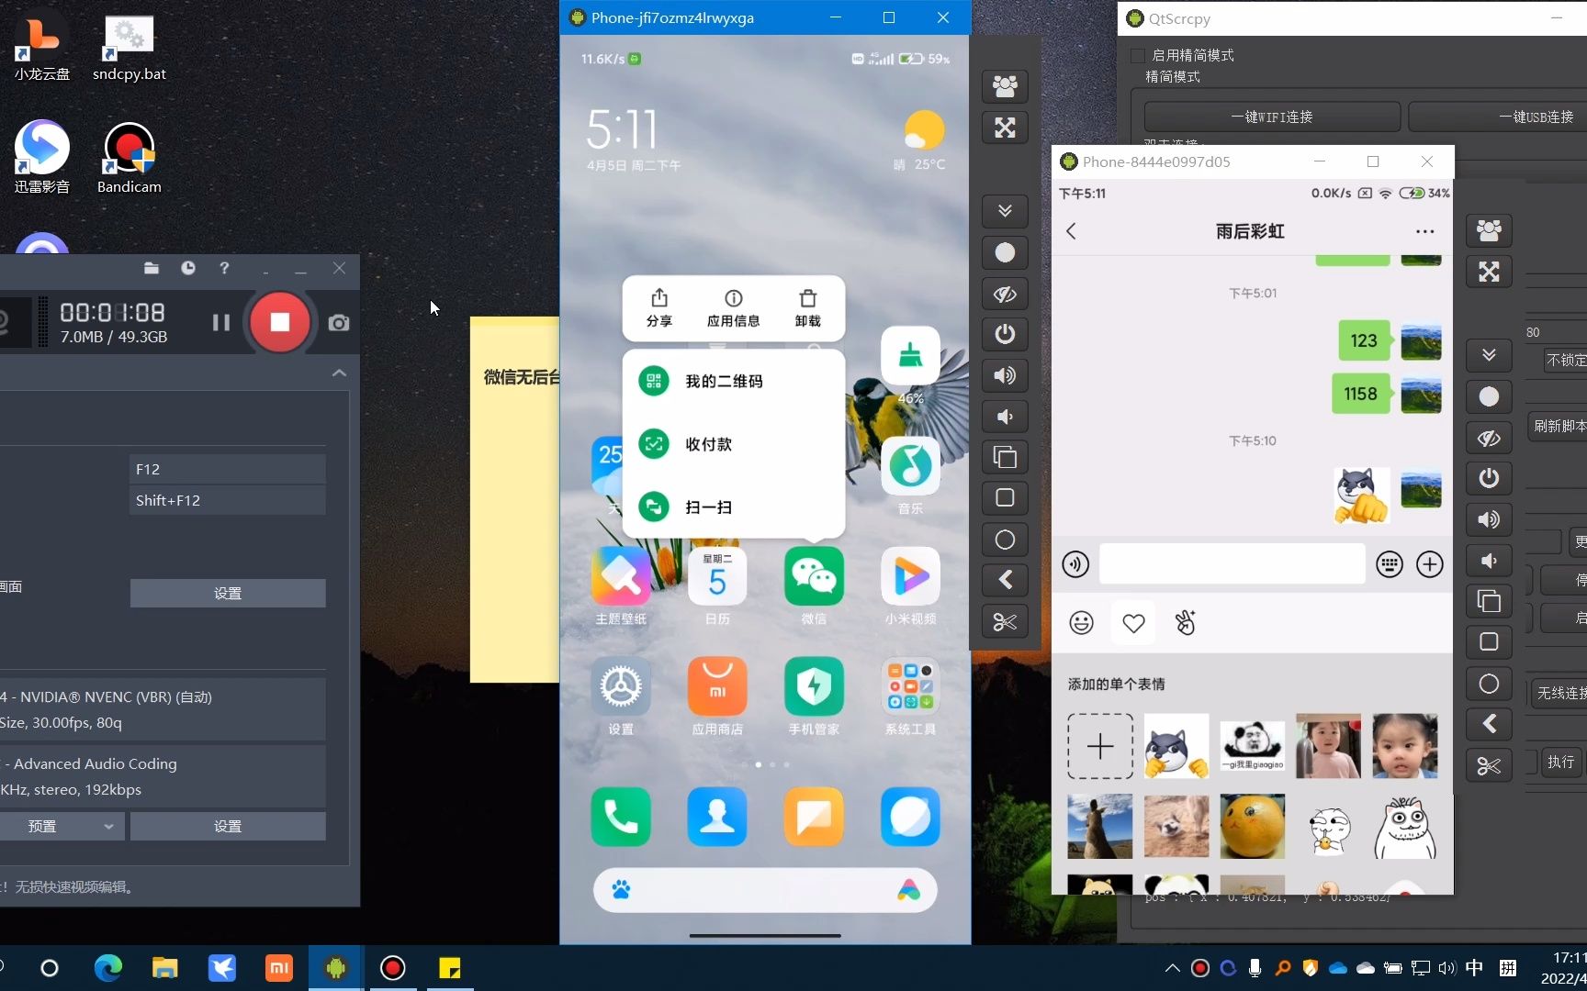Click 执行 button in QtScrcpy
Viewport: 1587px width, 991px height.
[1560, 762]
